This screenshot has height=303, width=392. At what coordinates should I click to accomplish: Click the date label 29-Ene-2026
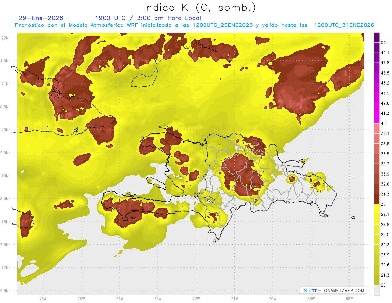pos(41,18)
